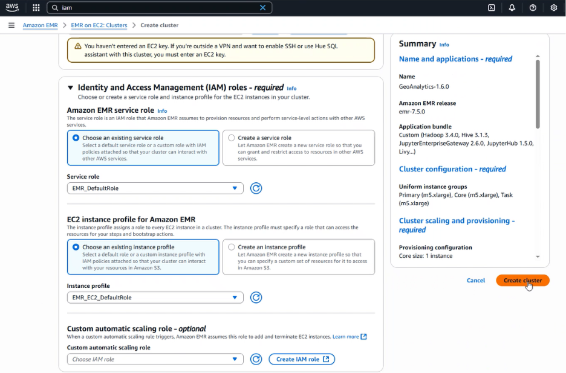Click the Core size: 1 instance text
The image size is (566, 373).
(x=426, y=256)
